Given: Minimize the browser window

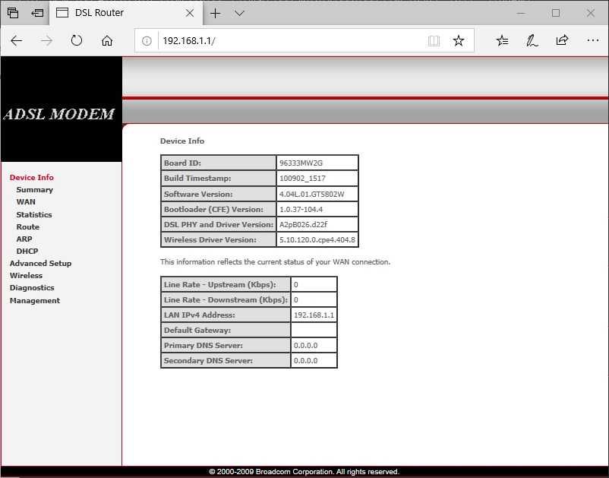Looking at the screenshot, I should 521,13.
